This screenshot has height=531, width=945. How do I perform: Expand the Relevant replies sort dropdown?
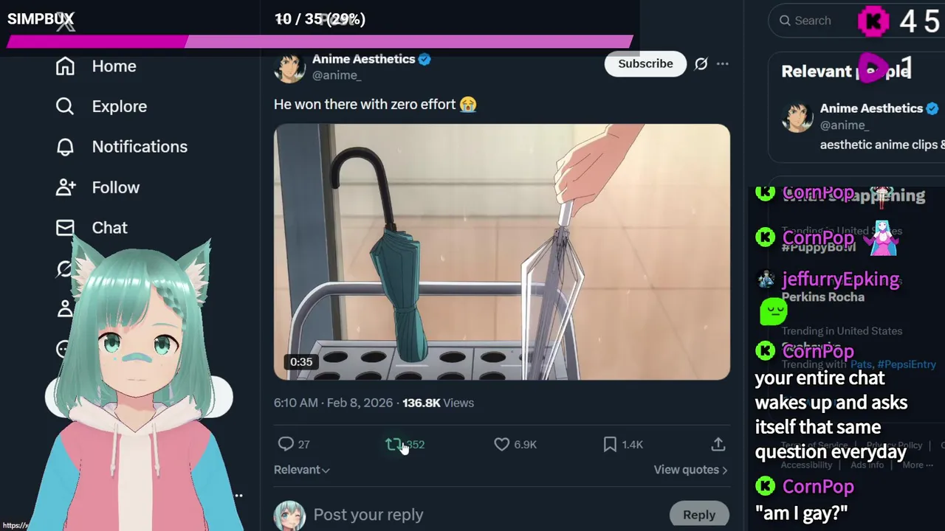(x=302, y=470)
